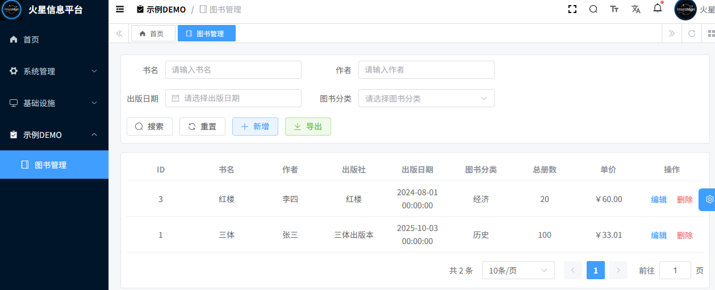Image resolution: width=715 pixels, height=290 pixels.
Task: Delete the 红楼 book row
Action: click(684, 199)
